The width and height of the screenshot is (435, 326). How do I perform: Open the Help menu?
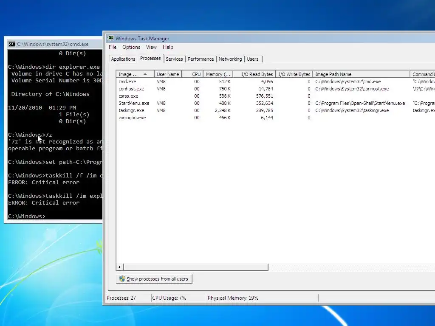pos(168,47)
